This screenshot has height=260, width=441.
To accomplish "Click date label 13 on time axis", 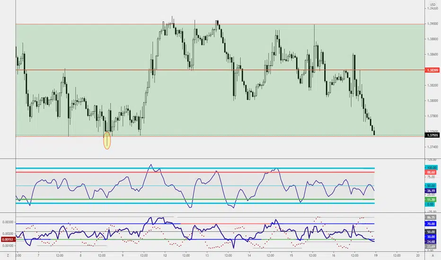I will click(207, 255).
